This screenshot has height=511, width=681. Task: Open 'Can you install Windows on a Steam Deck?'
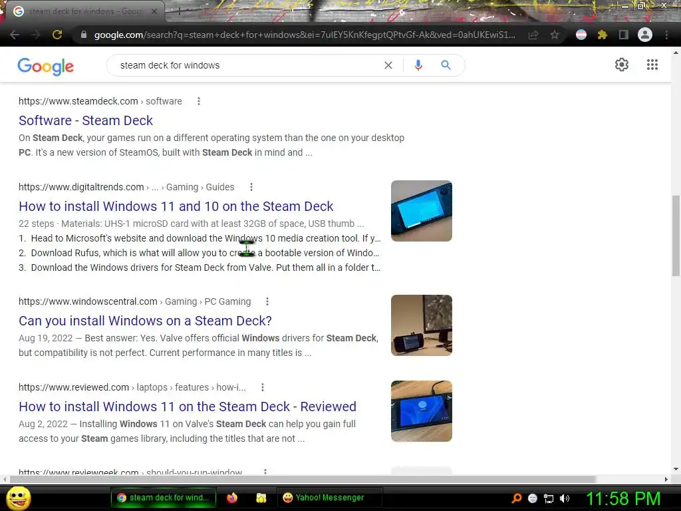[145, 321]
